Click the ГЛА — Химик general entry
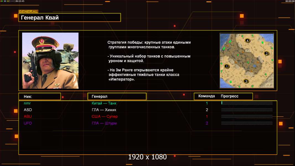295x166 pixels. (104, 110)
